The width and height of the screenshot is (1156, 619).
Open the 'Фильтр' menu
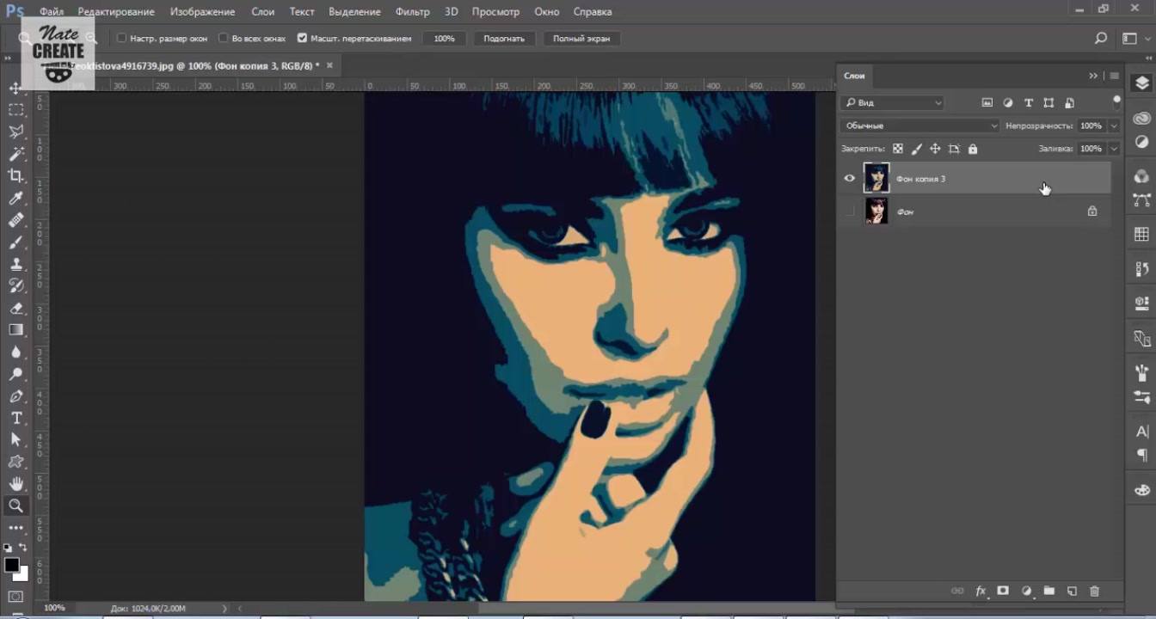[x=413, y=12]
